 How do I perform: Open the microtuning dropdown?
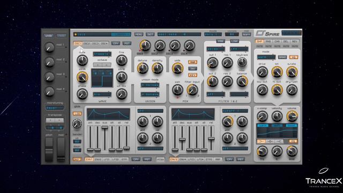tap(55, 108)
